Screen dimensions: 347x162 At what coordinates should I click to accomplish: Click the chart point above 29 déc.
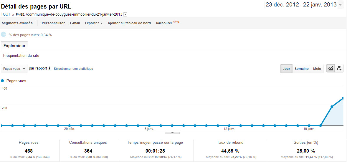70,125
